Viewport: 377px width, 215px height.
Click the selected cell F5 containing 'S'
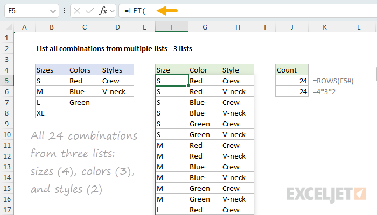[172, 81]
